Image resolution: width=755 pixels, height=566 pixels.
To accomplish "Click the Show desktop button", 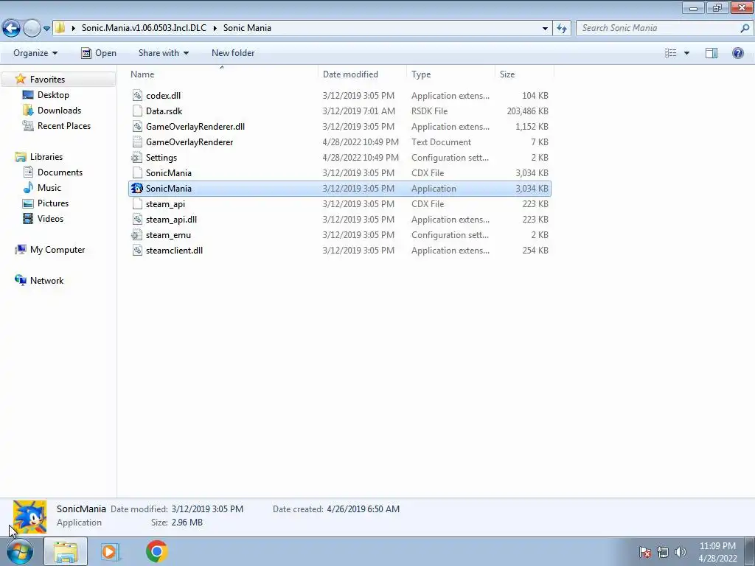I will pyautogui.click(x=750, y=551).
